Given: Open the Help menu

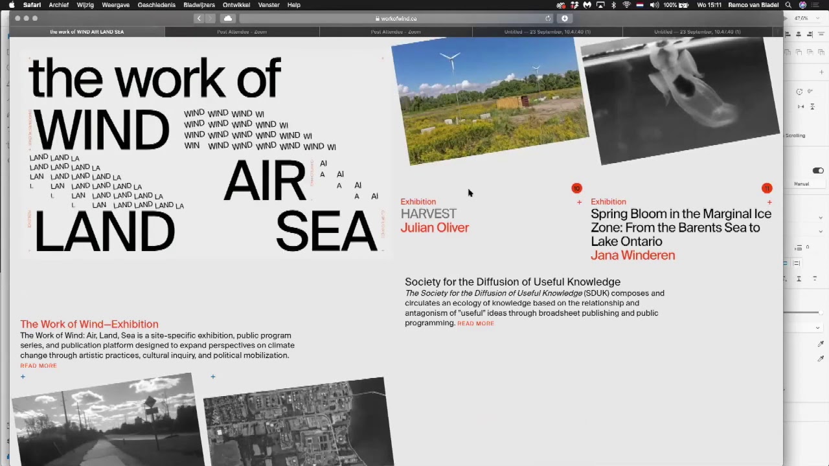Looking at the screenshot, I should (294, 5).
